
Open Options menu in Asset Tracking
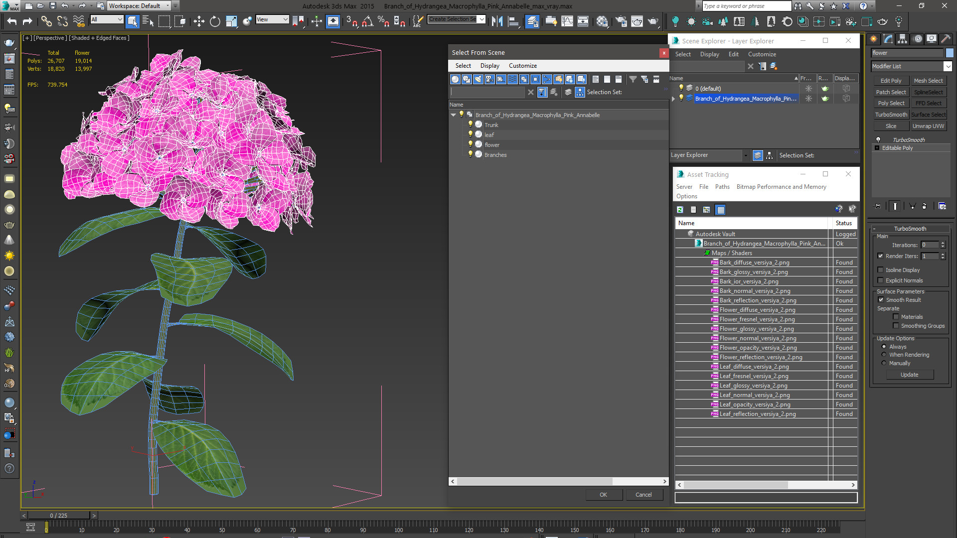686,196
